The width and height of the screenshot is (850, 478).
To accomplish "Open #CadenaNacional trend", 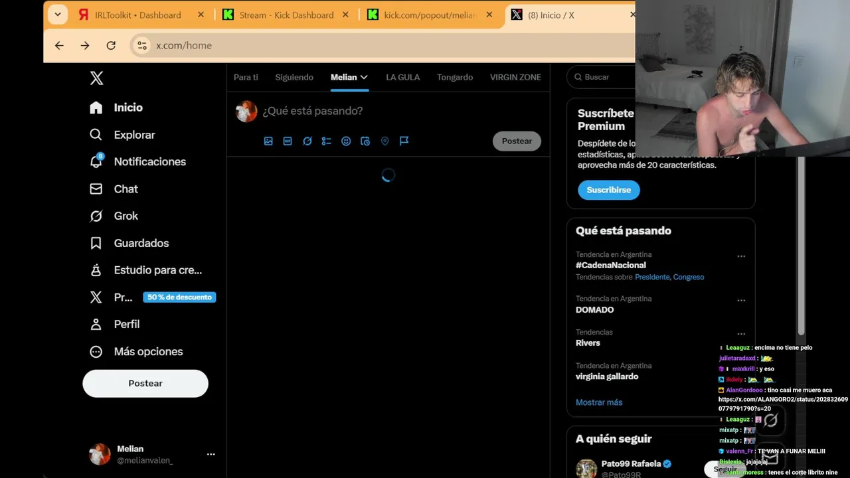I will [611, 265].
